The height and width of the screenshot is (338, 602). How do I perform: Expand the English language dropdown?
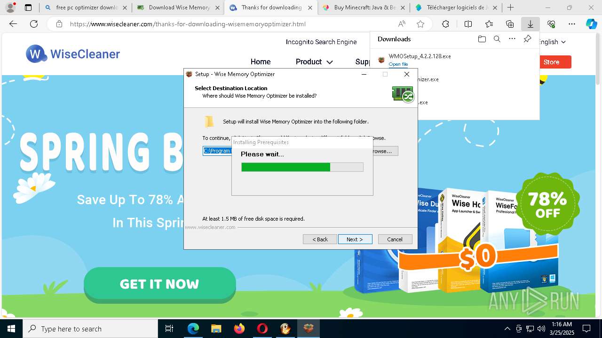point(552,42)
